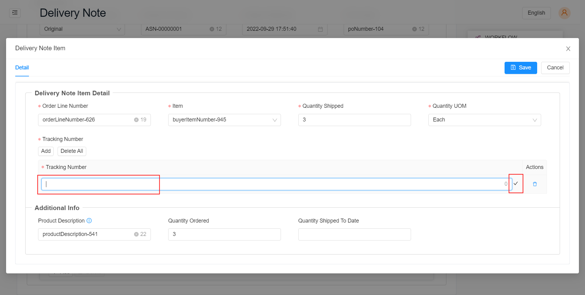
Task: Open the Quantity UOM dropdown
Action: 535,120
